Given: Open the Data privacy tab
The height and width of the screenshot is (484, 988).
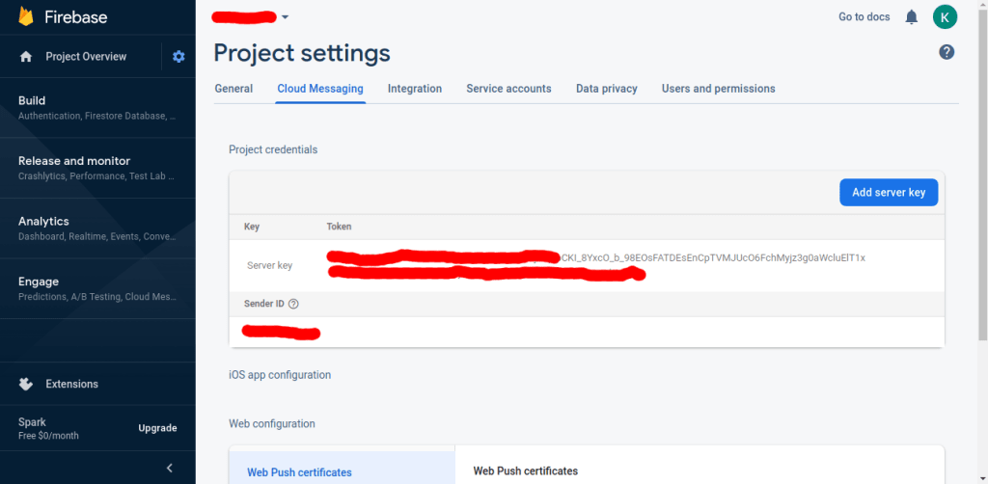Looking at the screenshot, I should pyautogui.click(x=607, y=89).
